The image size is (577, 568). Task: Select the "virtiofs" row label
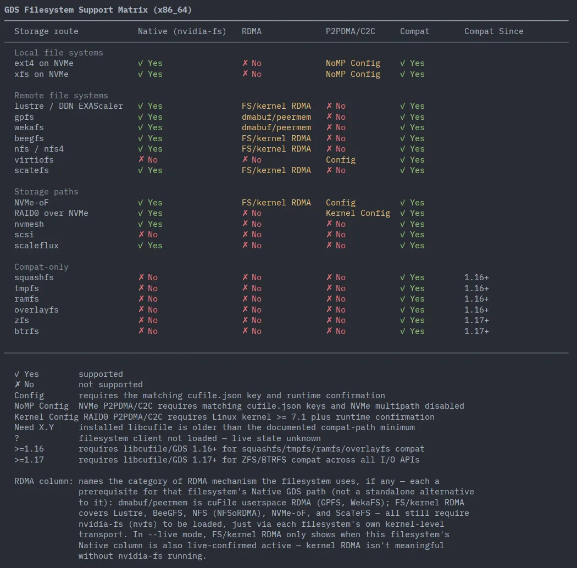[x=34, y=160]
